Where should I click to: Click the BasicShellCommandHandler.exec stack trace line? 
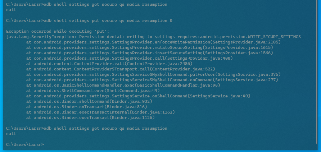(123, 85)
